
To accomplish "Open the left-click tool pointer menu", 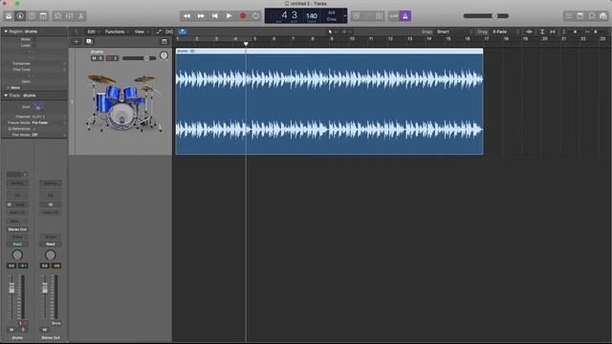I will (332, 32).
